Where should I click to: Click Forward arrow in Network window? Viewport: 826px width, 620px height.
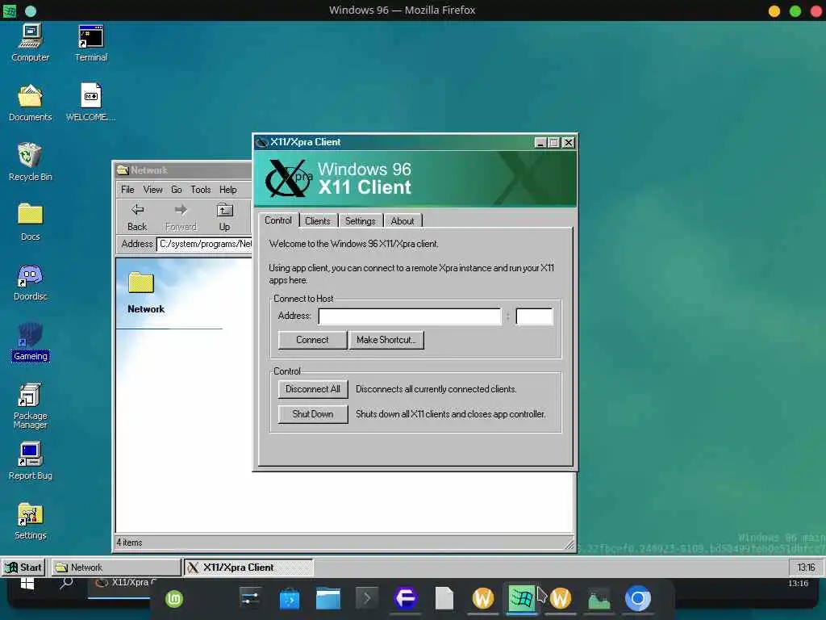181,217
